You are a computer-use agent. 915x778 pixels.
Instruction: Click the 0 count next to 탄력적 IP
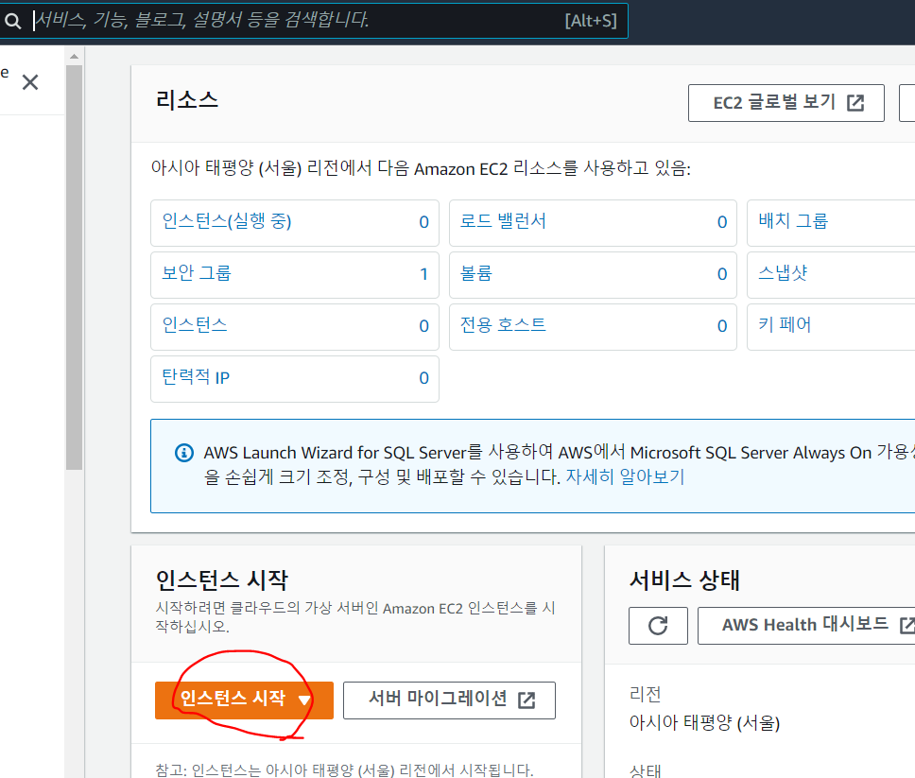point(423,377)
